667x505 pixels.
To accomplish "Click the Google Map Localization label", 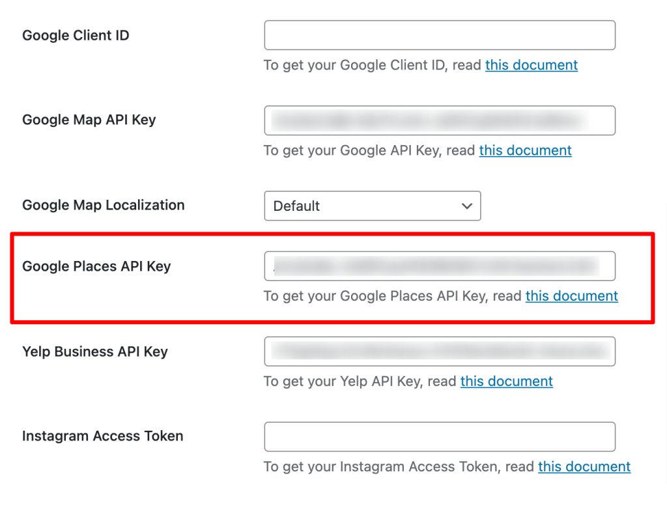I will click(x=103, y=205).
